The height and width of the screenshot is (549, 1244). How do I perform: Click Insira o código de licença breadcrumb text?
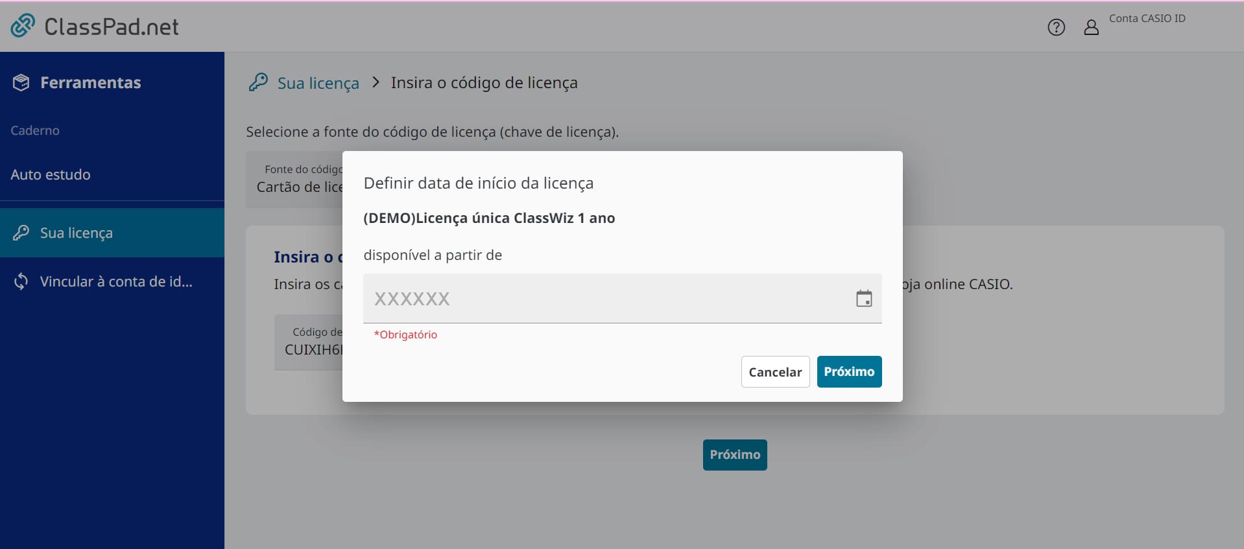coord(484,83)
